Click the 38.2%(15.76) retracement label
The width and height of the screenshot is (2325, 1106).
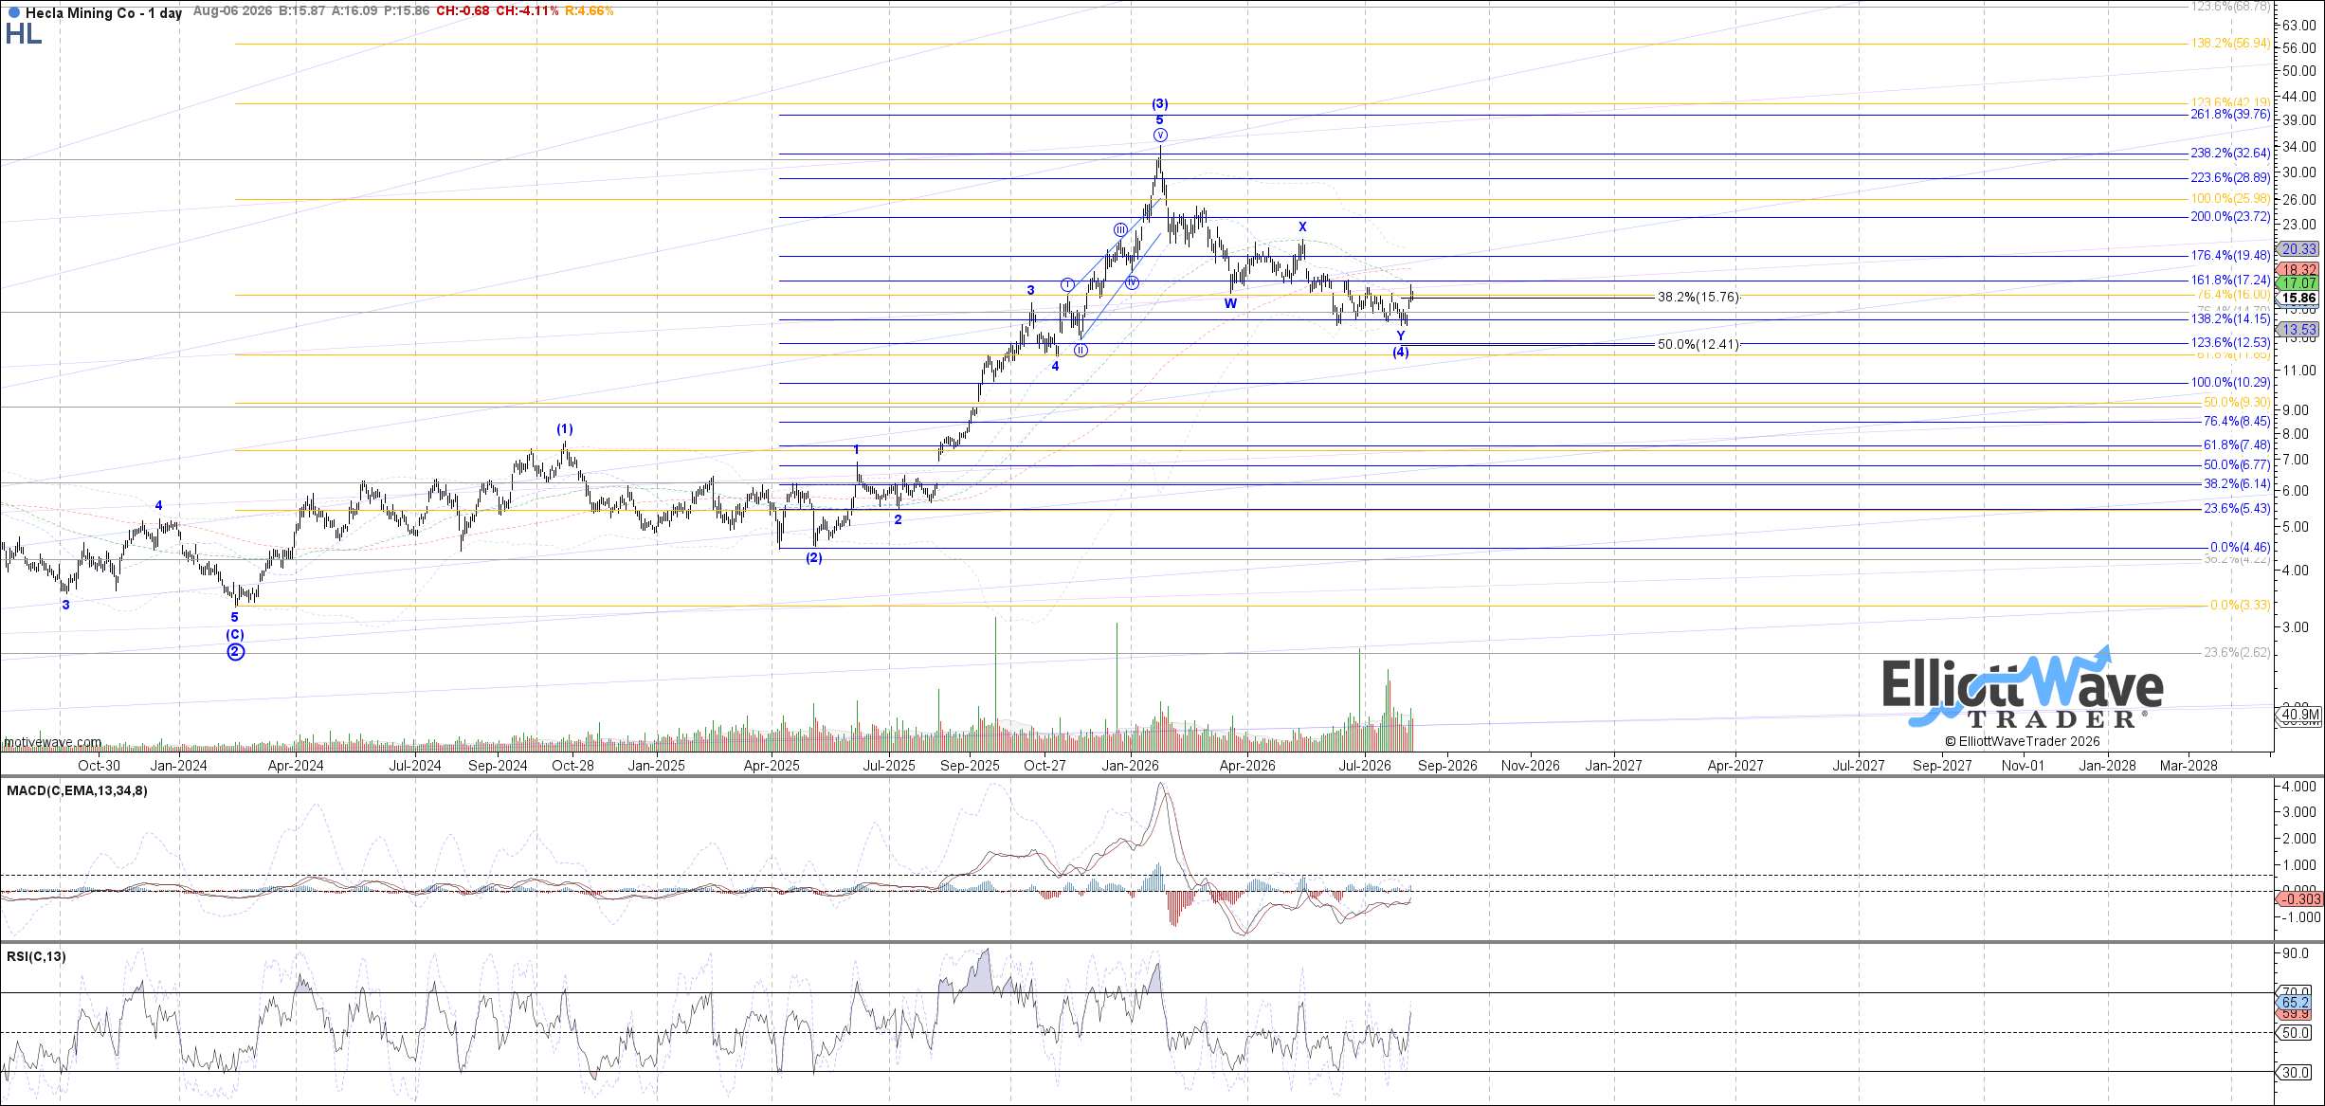point(1698,298)
